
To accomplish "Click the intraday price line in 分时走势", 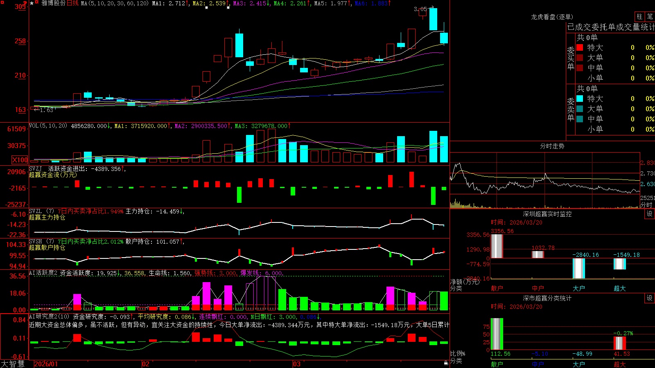I will [x=544, y=183].
